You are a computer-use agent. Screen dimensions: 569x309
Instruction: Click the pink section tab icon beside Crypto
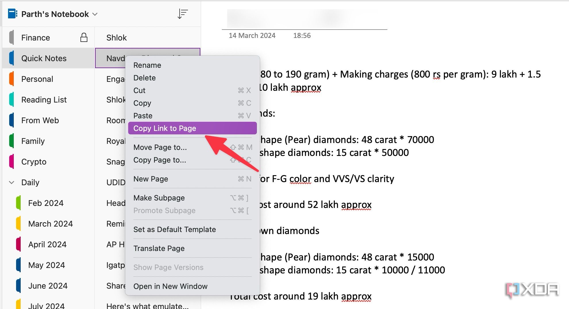11,162
